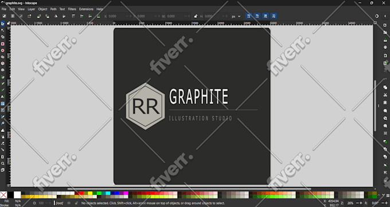Viewport: 390px width, 207px height.
Task: Click Select All in All Layers icon
Action: point(13,16)
